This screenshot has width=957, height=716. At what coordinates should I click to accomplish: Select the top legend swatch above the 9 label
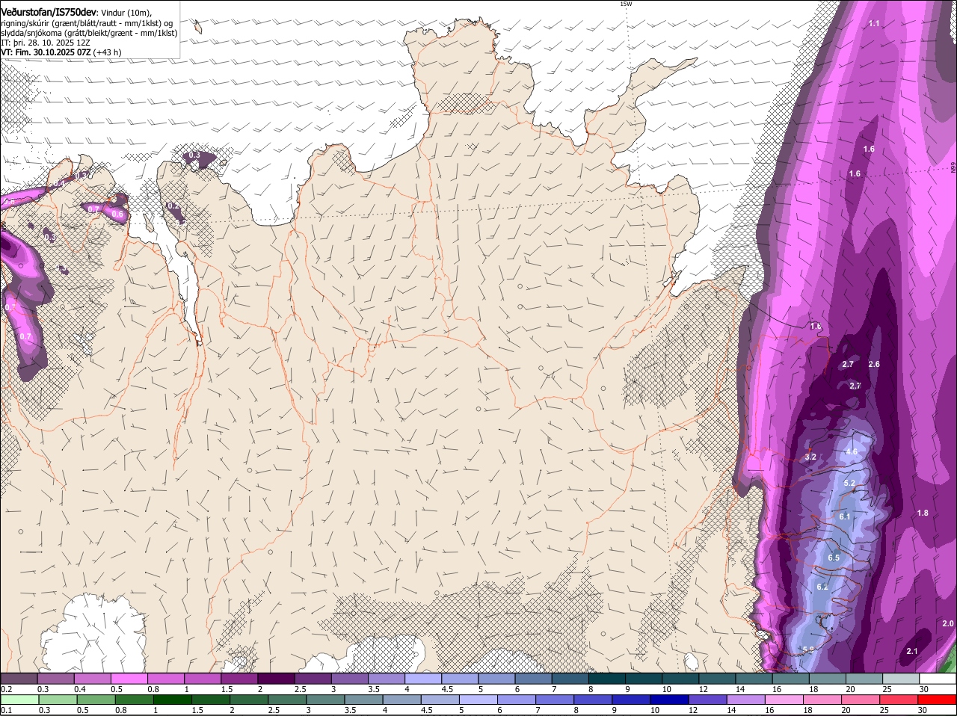643,678
